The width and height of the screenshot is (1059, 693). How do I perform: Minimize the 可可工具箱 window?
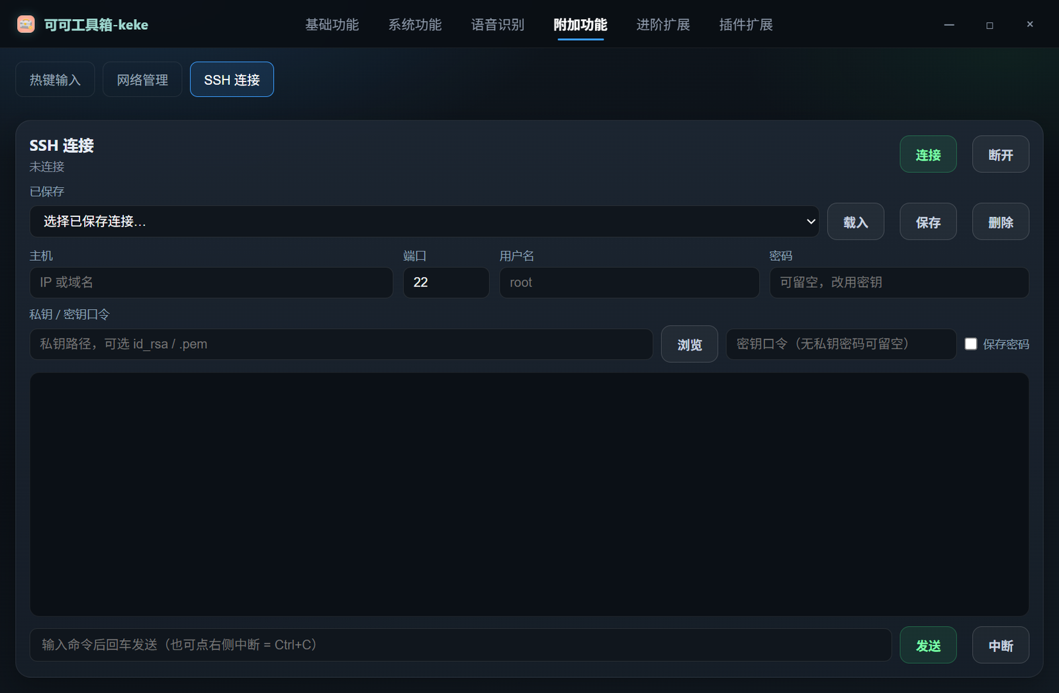pyautogui.click(x=949, y=24)
